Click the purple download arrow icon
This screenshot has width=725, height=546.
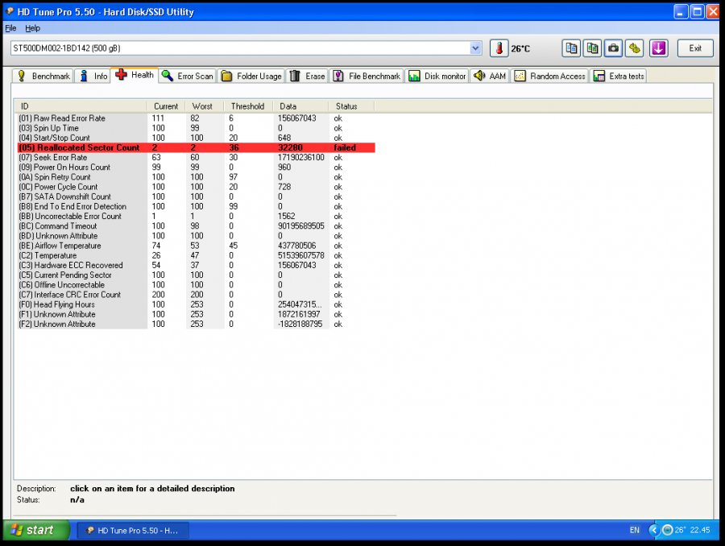point(658,48)
